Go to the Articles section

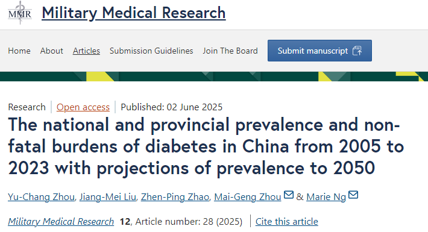86,51
